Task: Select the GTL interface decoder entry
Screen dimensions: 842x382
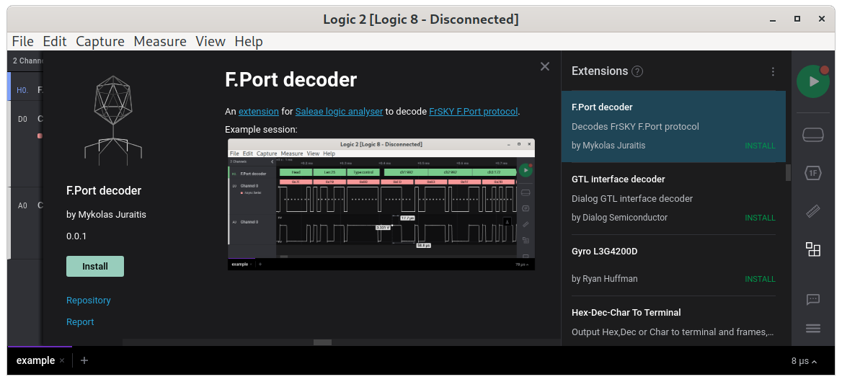Action: pyautogui.click(x=673, y=198)
